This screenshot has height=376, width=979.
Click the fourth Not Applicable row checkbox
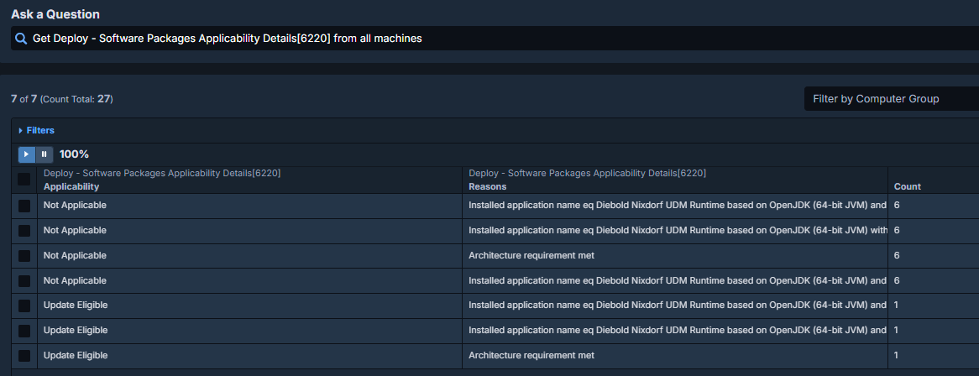point(24,280)
